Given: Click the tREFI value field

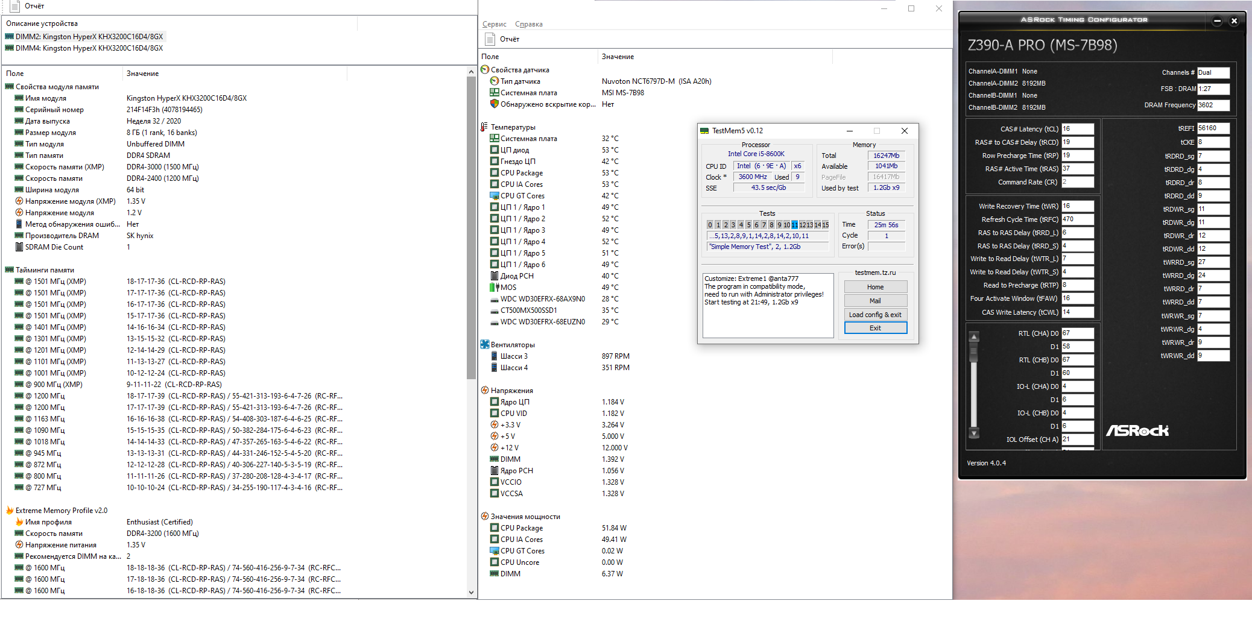Looking at the screenshot, I should pos(1213,128).
